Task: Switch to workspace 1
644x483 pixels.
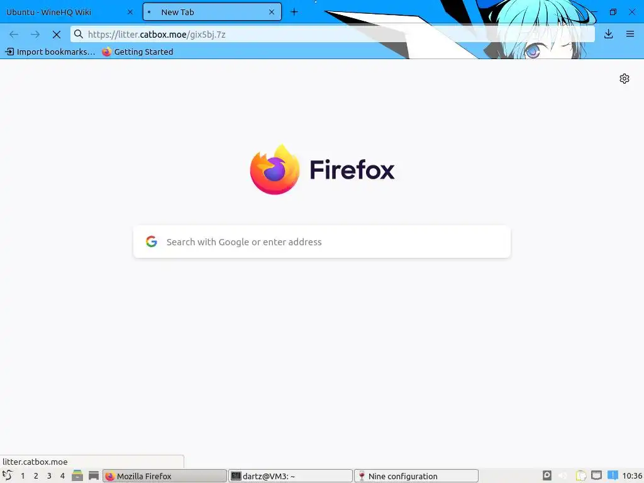Action: click(23, 476)
